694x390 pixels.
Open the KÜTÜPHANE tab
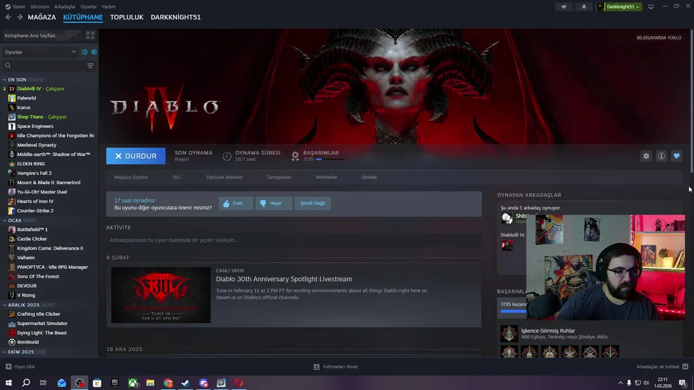[83, 17]
